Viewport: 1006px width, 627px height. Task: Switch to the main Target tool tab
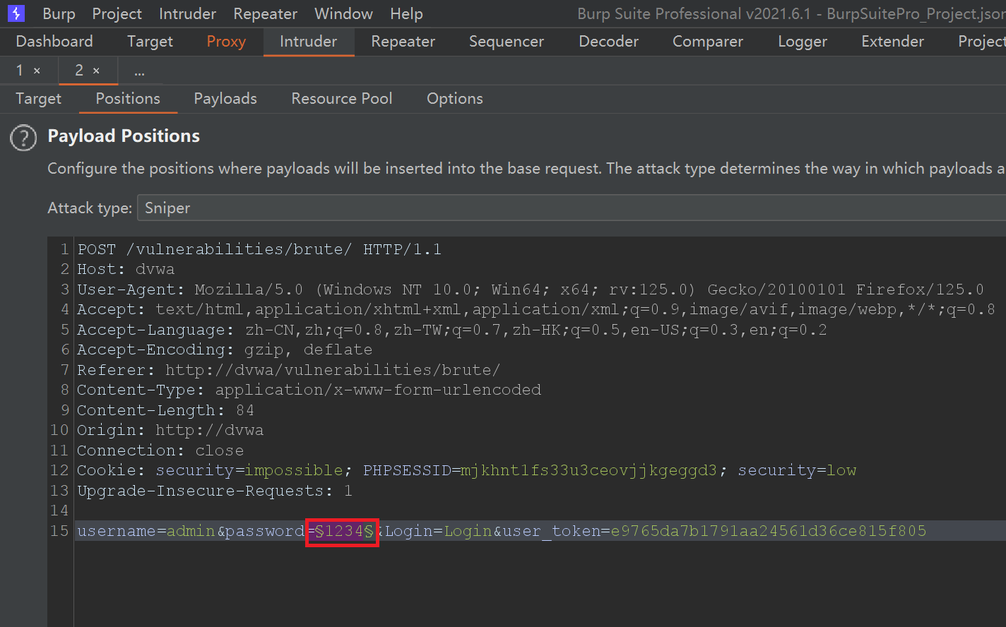coord(150,42)
